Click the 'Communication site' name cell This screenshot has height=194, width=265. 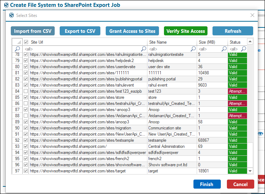[x=172, y=128]
